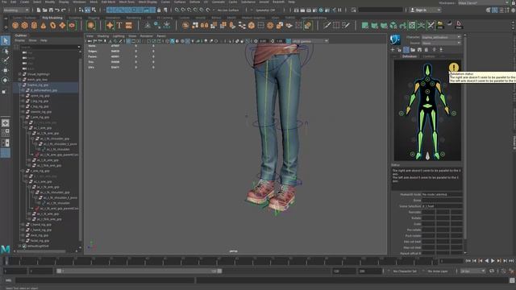Select the Lasso tool in toolbox
516x290 pixels.
pos(6,51)
